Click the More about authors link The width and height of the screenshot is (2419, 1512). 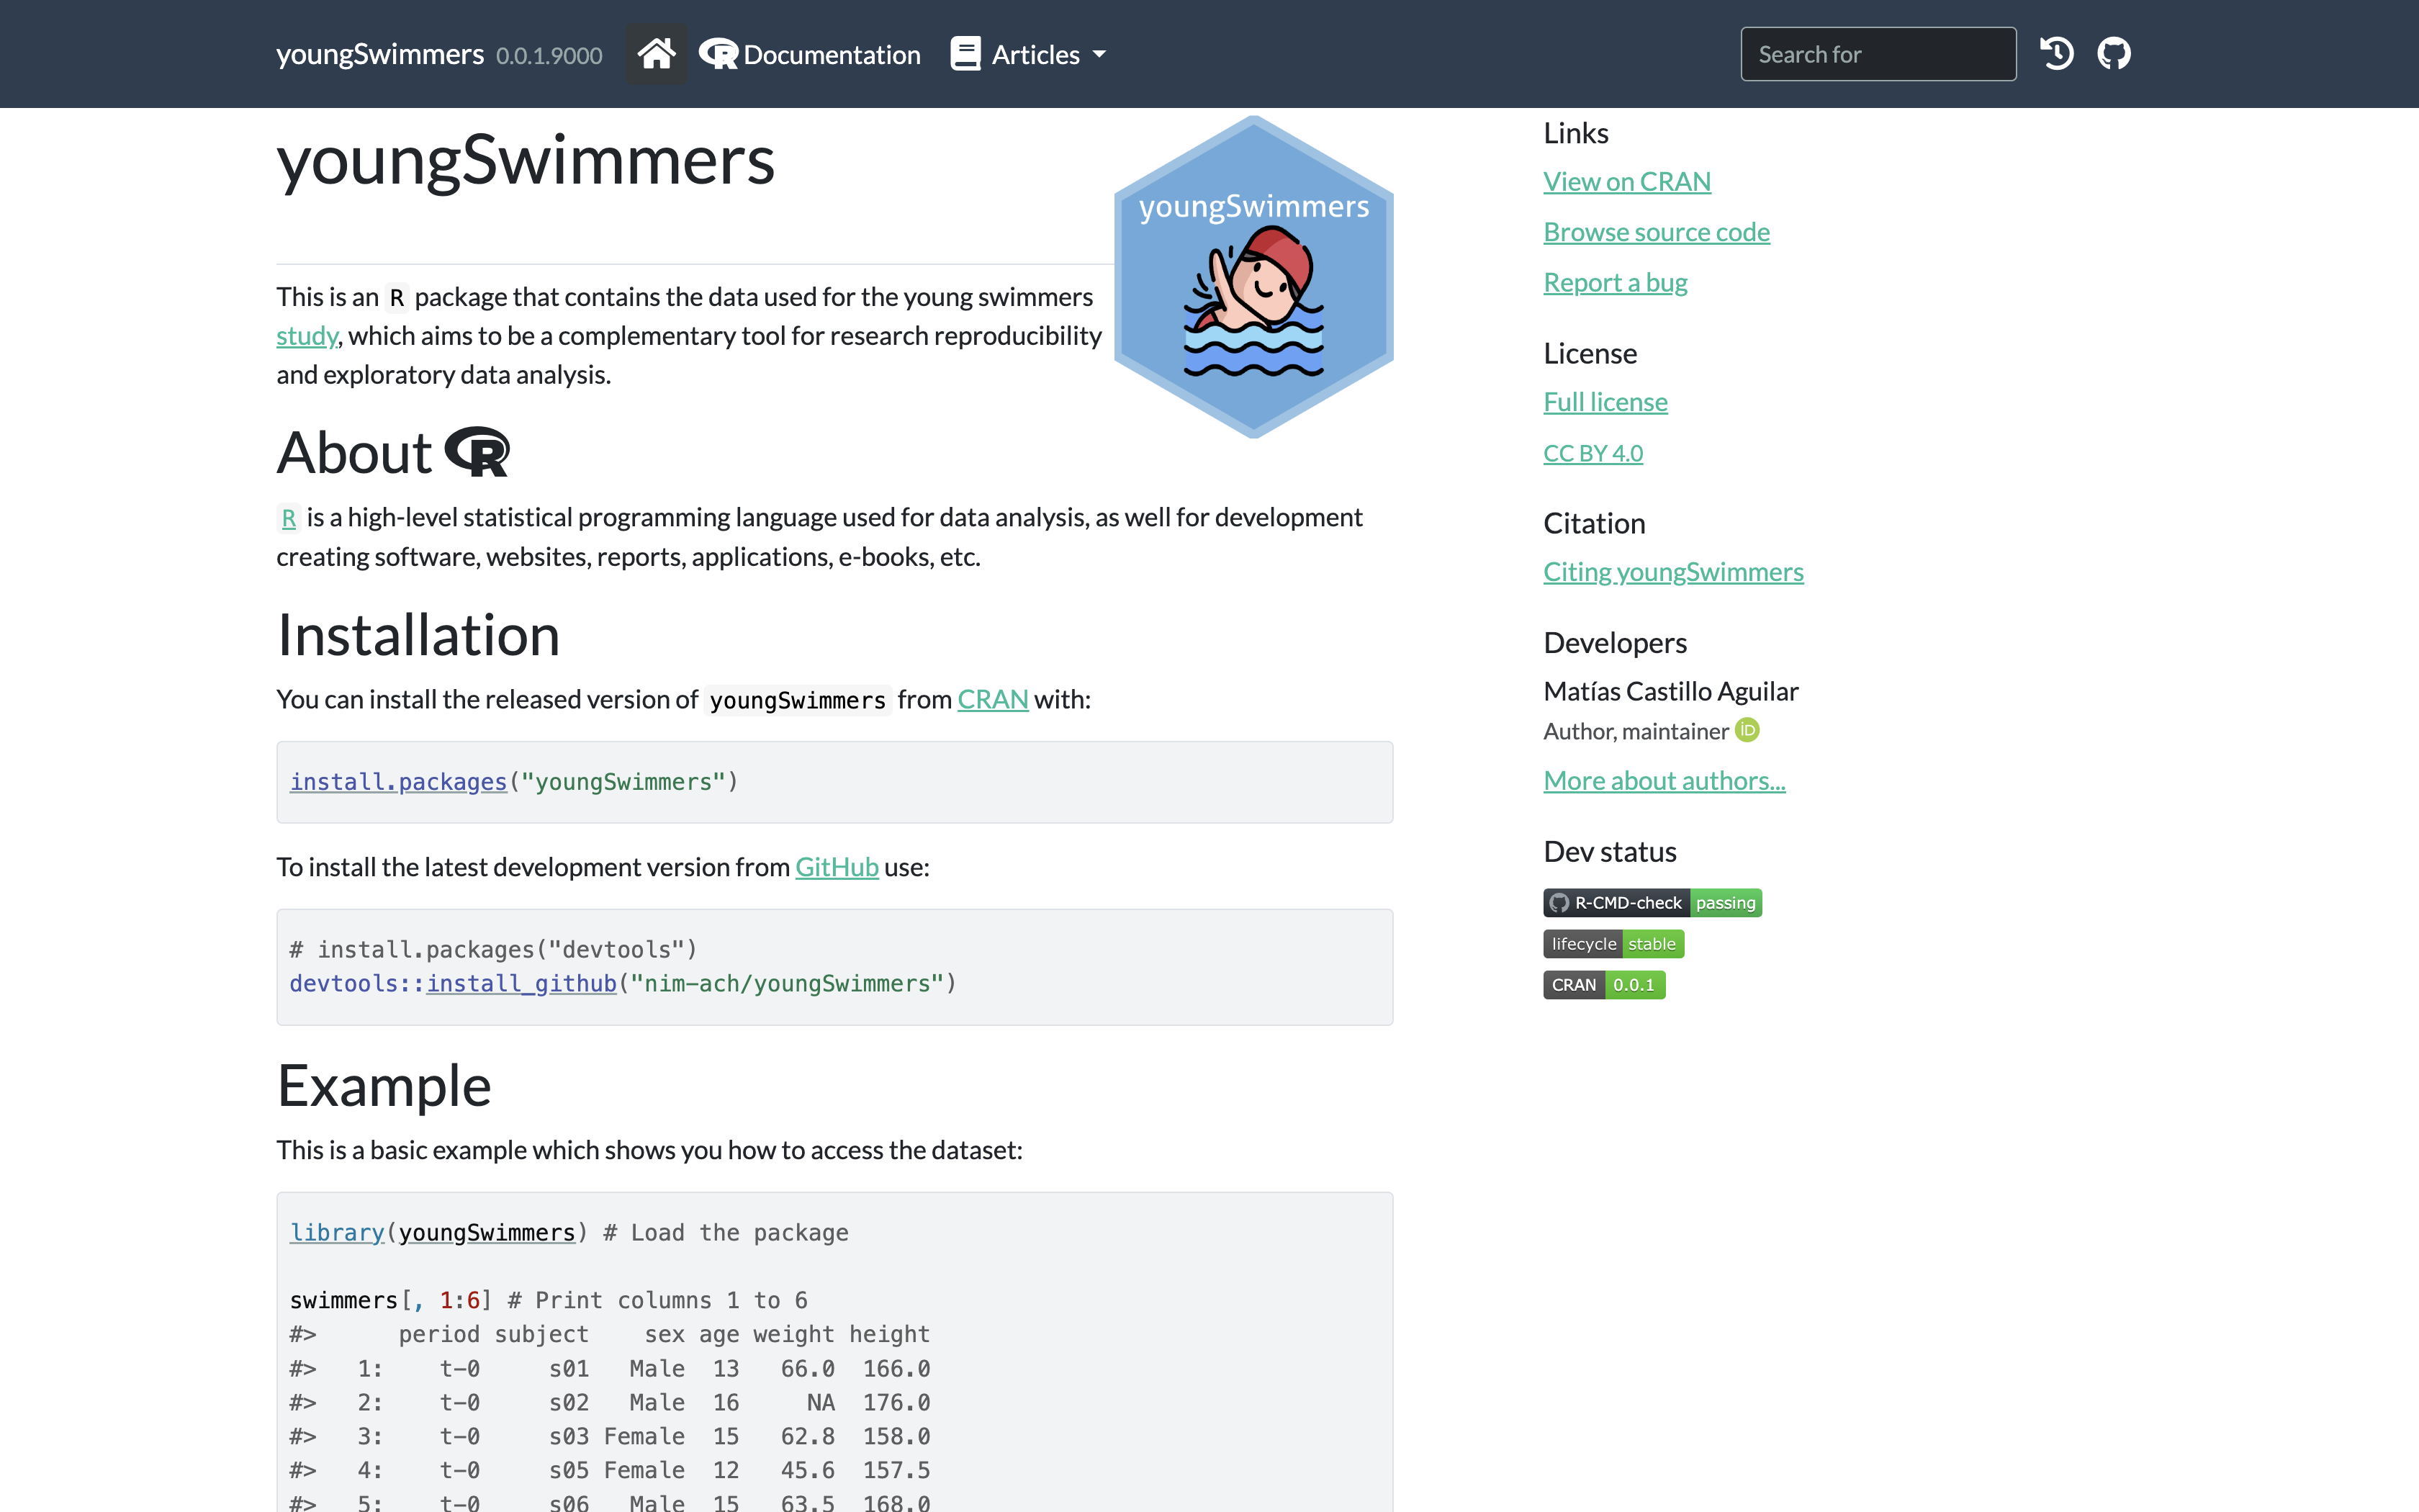(1663, 781)
